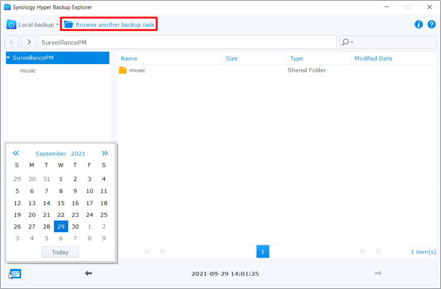Go back with the left chevron button
This screenshot has height=289, width=441.
click(12, 42)
